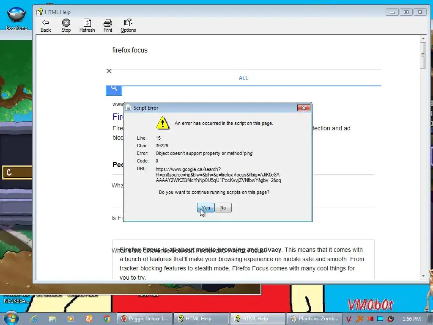Click Yes to continue running scripts
The image size is (433, 325).
206,208
